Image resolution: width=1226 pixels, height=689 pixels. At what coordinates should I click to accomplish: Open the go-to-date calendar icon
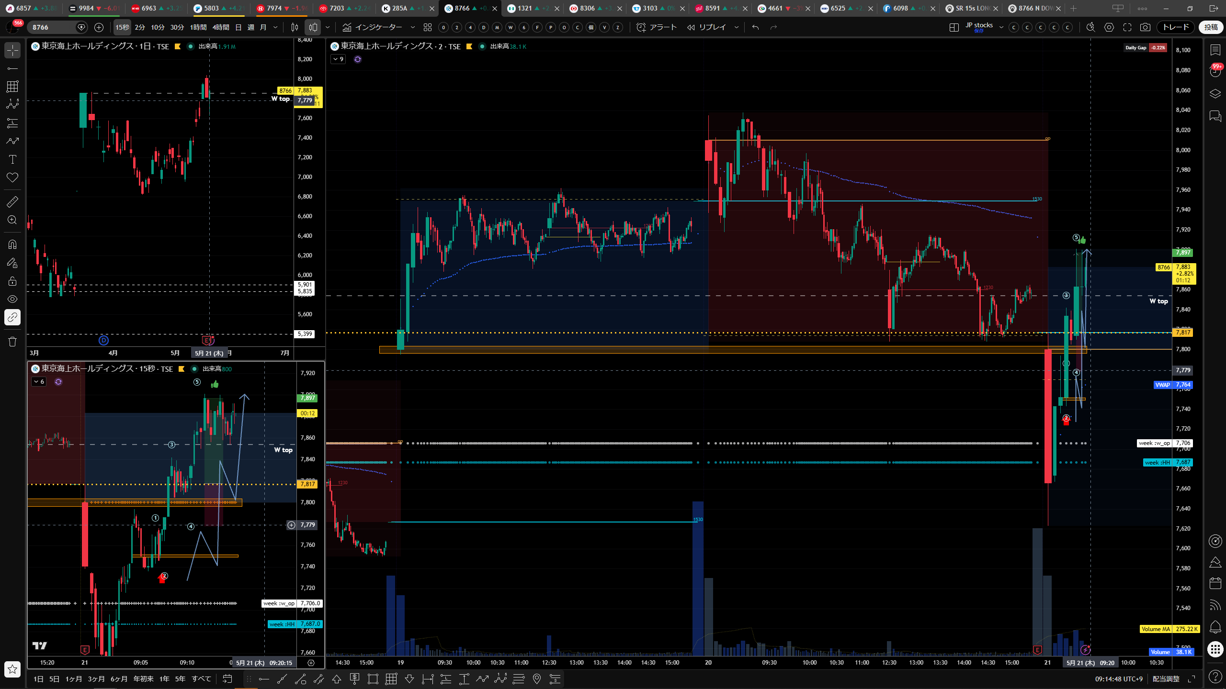227,678
